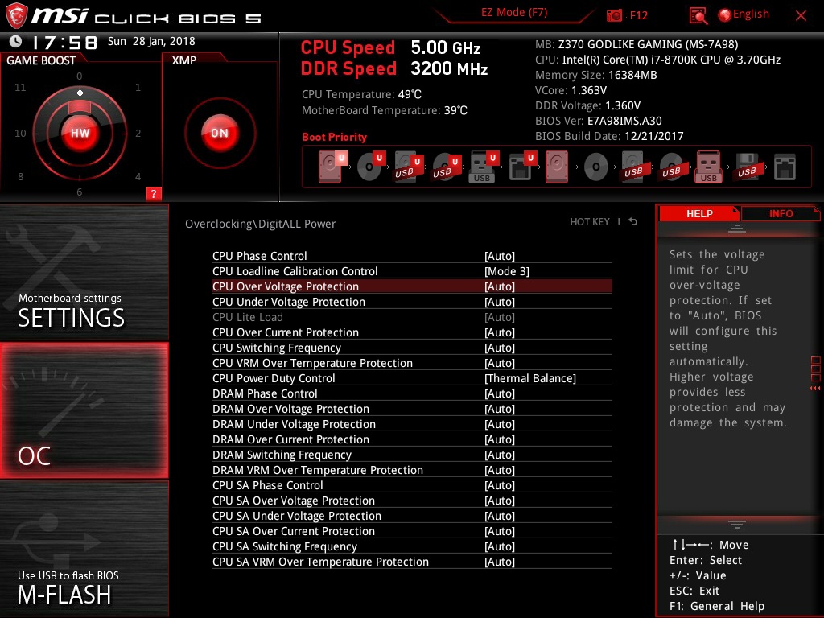
Task: Switch to EZ Mode (F7)
Action: tap(514, 12)
